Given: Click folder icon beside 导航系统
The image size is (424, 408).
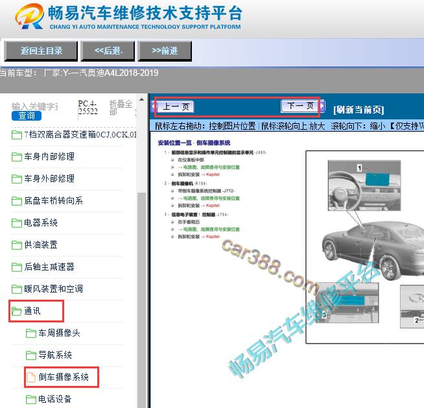Looking at the screenshot, I should [31, 355].
